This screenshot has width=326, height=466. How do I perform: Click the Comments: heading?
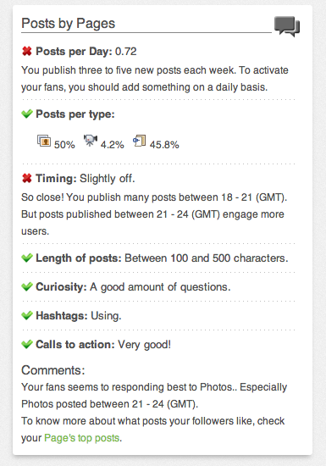coord(53,370)
